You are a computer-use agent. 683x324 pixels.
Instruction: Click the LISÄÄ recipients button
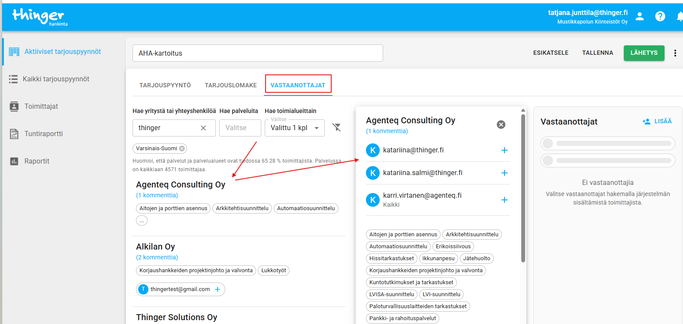pos(657,122)
